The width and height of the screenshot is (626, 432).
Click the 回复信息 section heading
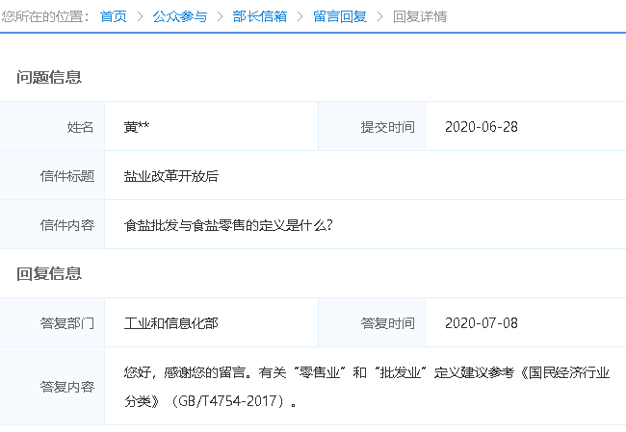click(x=49, y=274)
